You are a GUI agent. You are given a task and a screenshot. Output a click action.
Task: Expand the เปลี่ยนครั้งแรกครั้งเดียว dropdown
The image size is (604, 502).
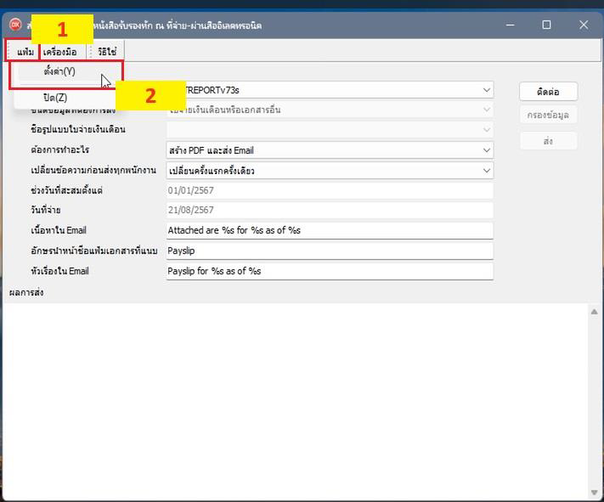pyautogui.click(x=486, y=171)
